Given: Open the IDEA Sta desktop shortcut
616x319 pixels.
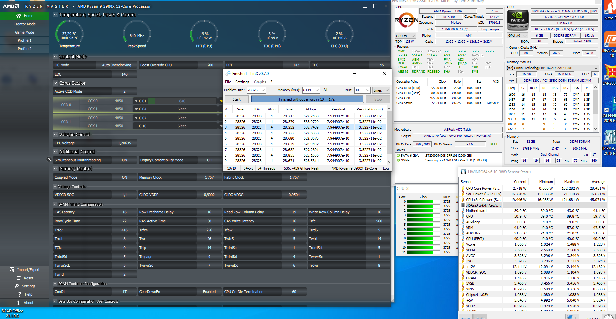Looking at the screenshot, I should [610, 45].
